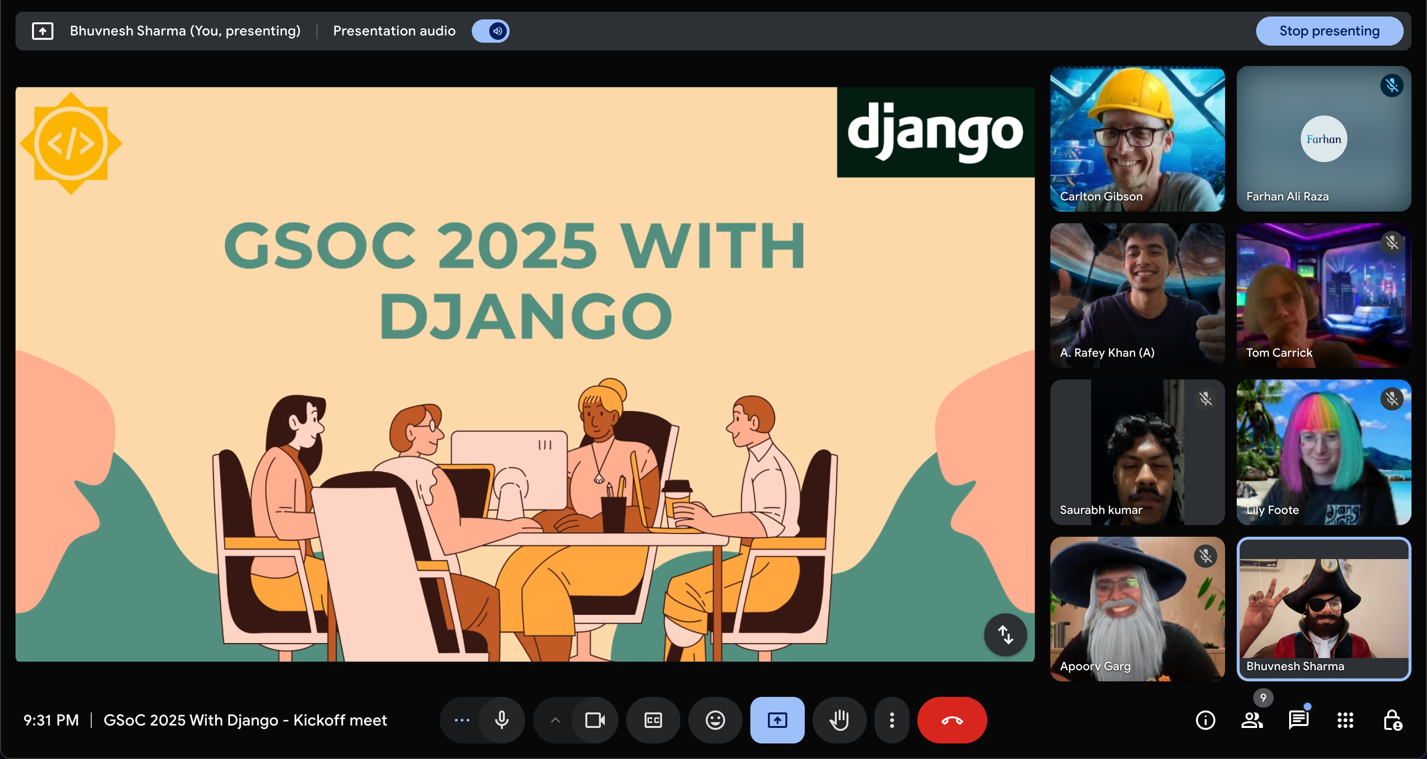Turn on closed captions

pos(653,720)
